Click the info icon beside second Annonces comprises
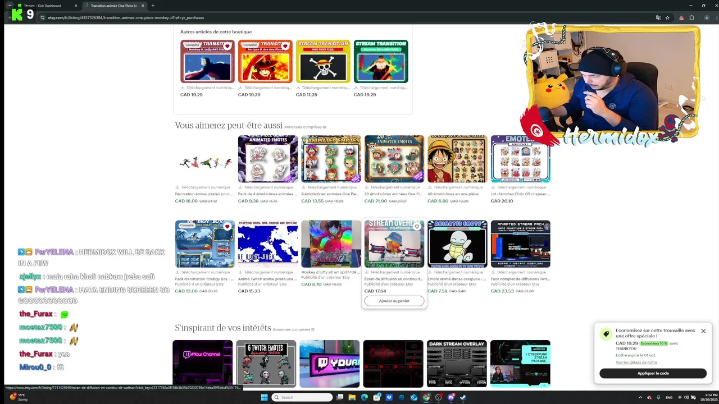Viewport: 719px width, 404px height. (312, 329)
